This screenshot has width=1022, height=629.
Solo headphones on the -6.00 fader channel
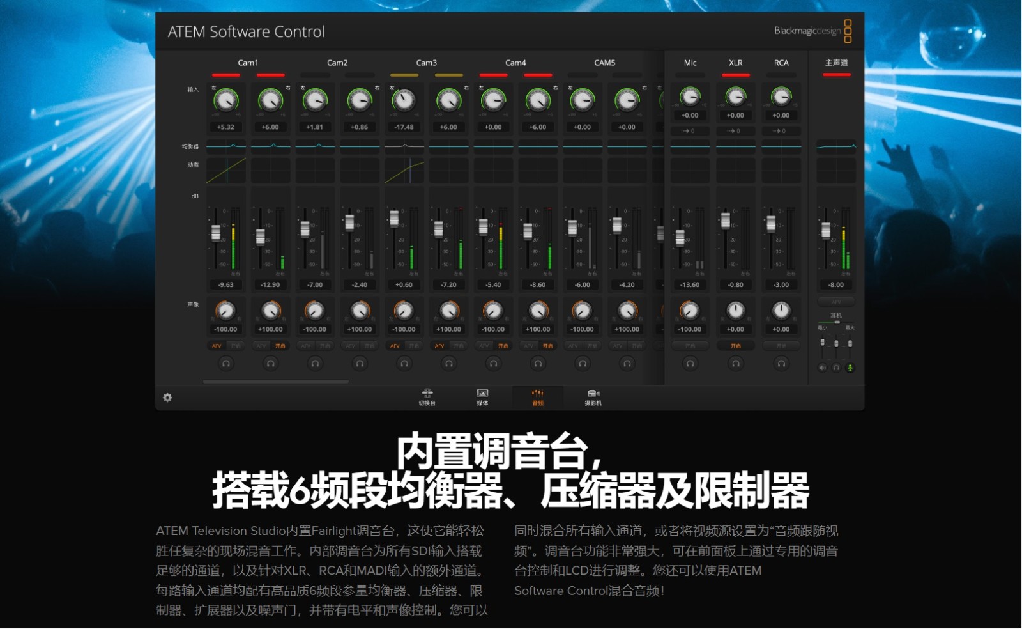click(583, 364)
